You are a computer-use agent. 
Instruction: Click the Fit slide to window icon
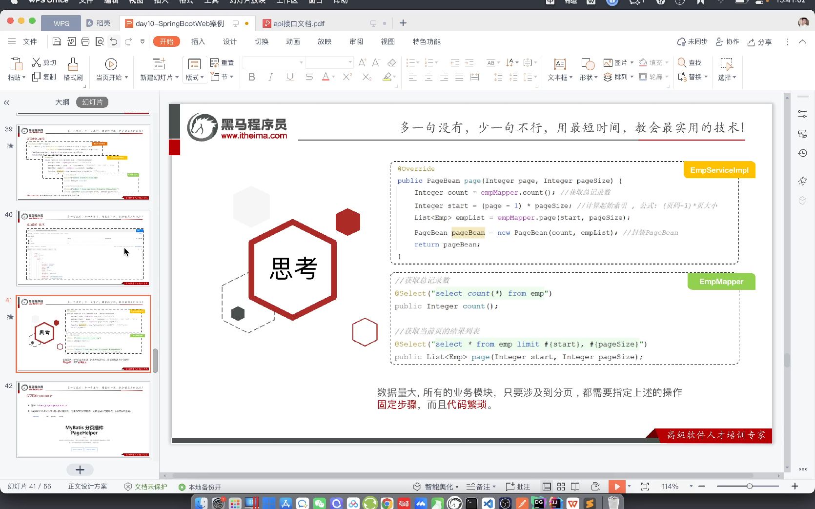click(645, 487)
